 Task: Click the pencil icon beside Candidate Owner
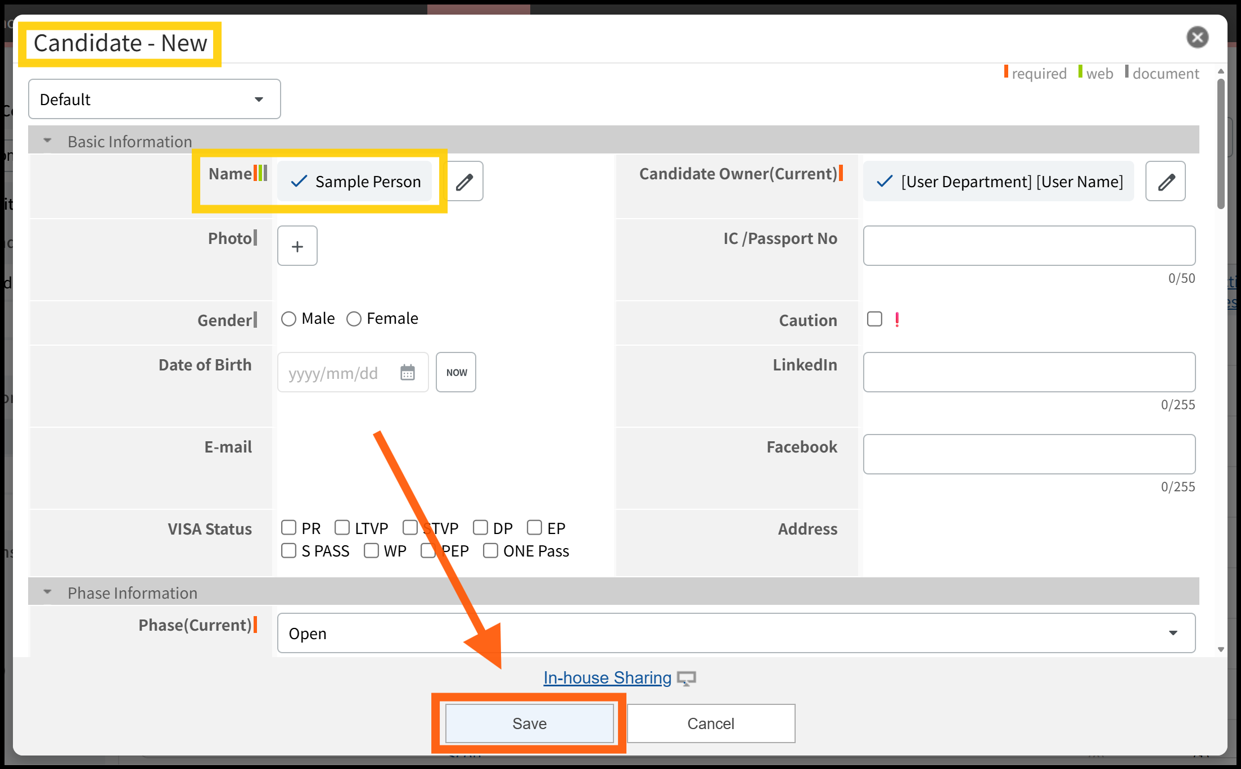tap(1166, 182)
